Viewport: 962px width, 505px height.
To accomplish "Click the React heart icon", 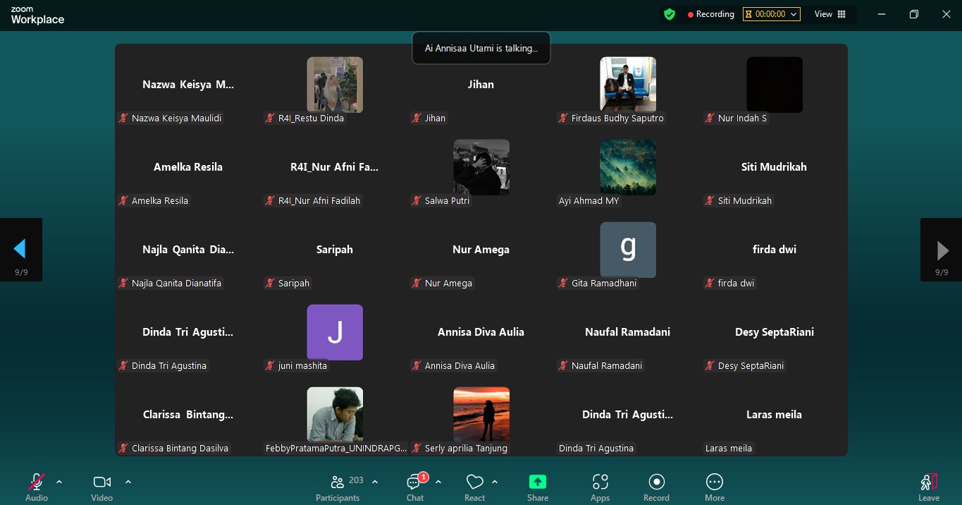I will [x=474, y=482].
